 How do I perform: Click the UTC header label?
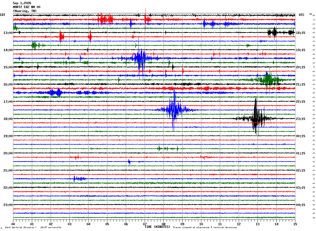coord(302,15)
